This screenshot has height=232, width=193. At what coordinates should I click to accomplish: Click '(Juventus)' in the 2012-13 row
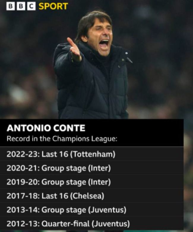tap(111, 224)
